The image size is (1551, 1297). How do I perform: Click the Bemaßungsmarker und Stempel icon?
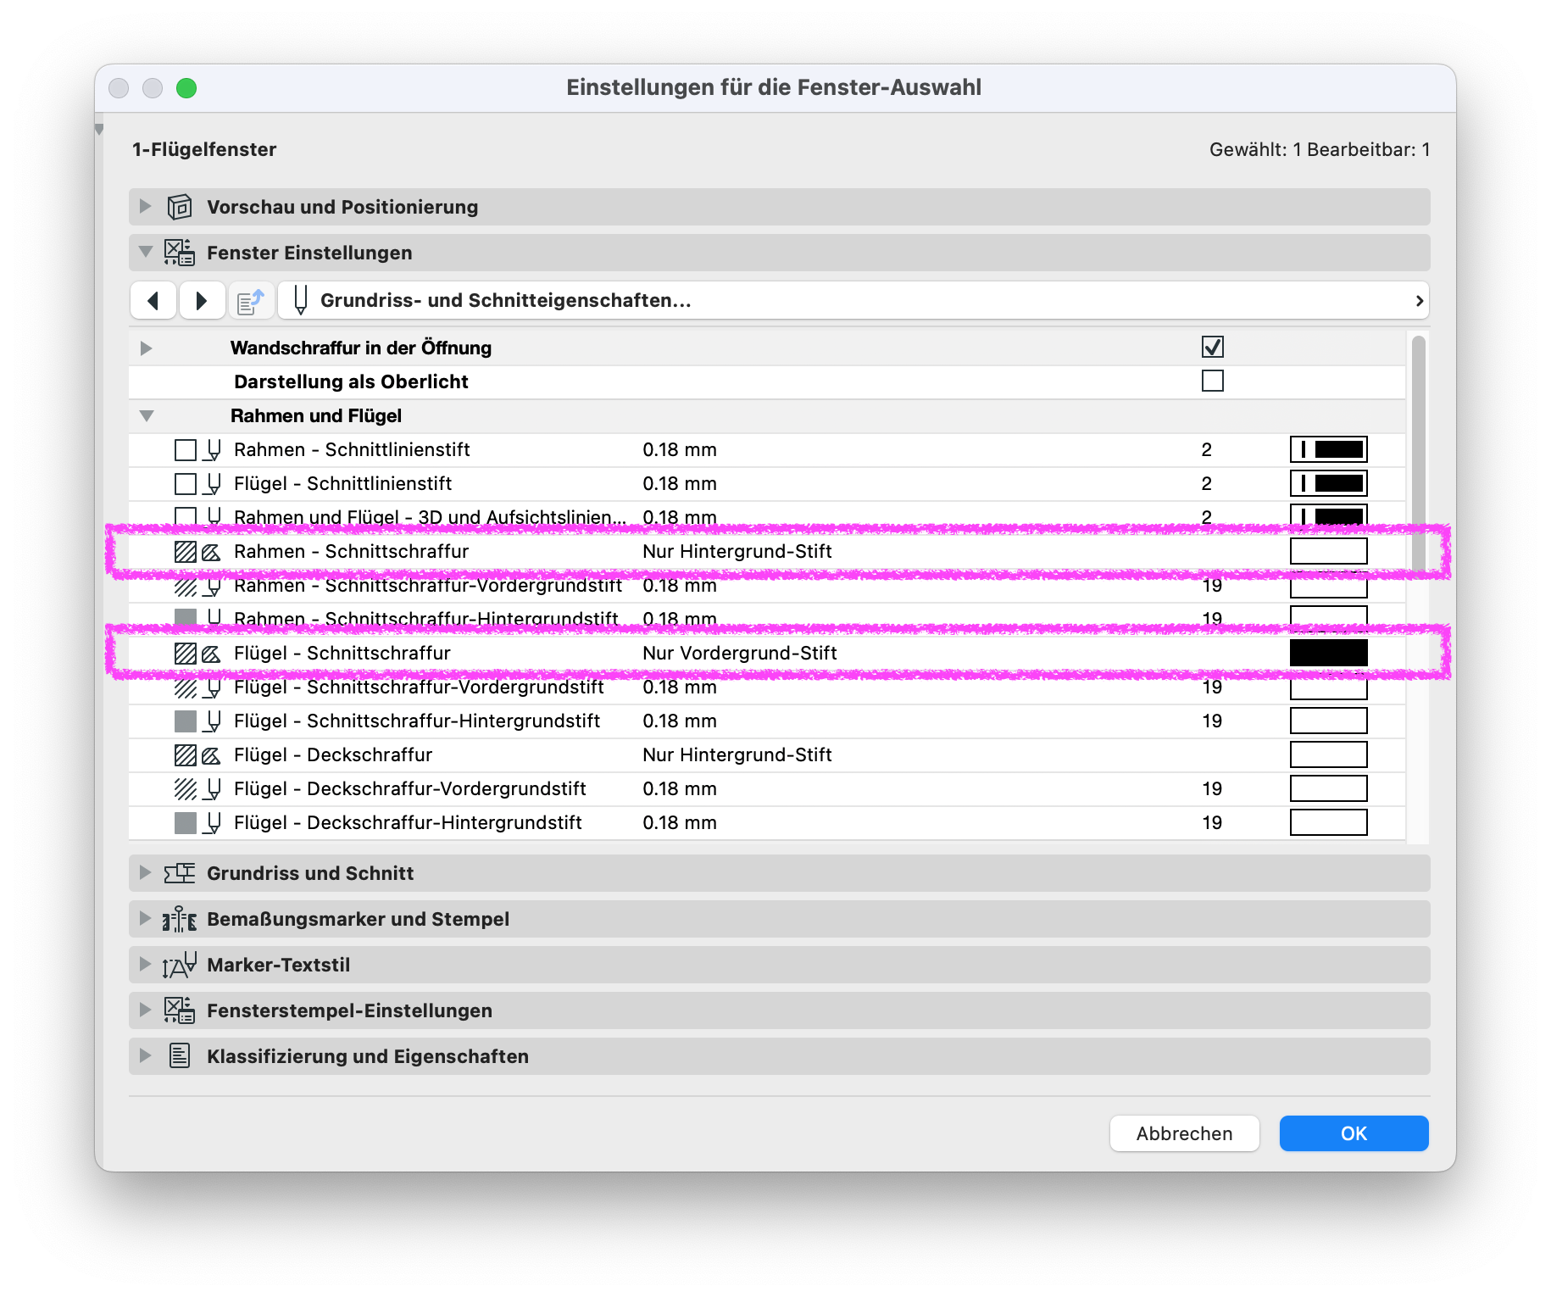click(x=179, y=919)
